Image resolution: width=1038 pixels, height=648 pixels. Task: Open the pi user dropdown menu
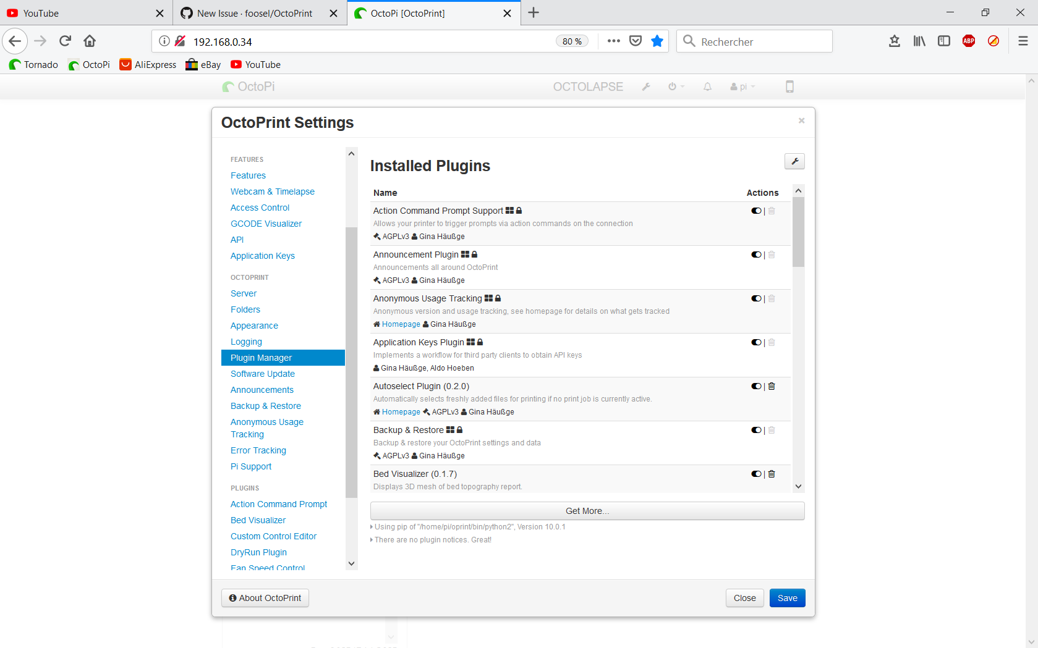pyautogui.click(x=741, y=86)
